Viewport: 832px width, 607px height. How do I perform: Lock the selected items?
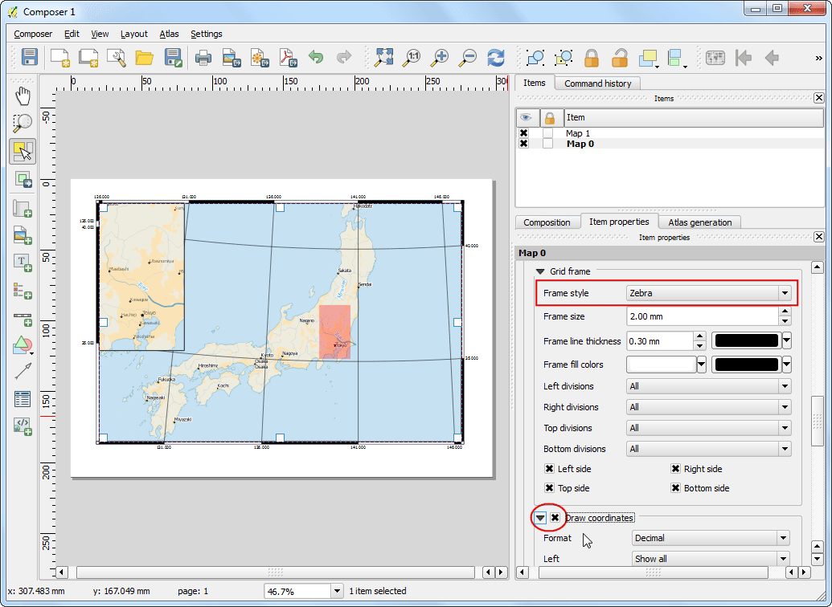coord(592,58)
